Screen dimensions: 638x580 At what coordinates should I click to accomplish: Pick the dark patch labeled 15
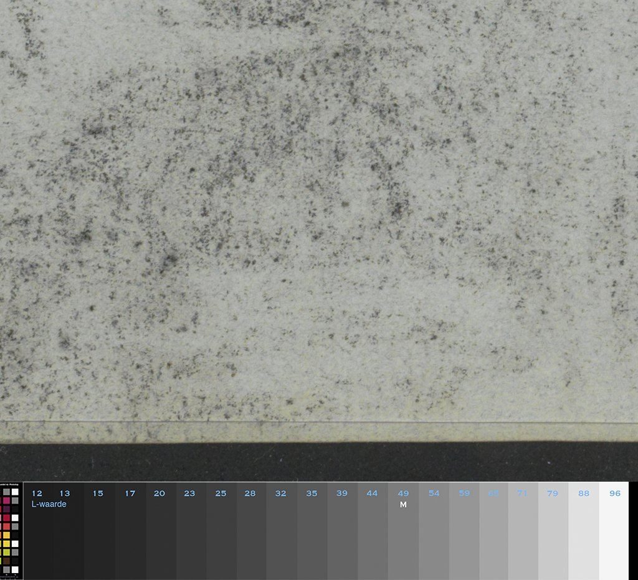pos(98,535)
